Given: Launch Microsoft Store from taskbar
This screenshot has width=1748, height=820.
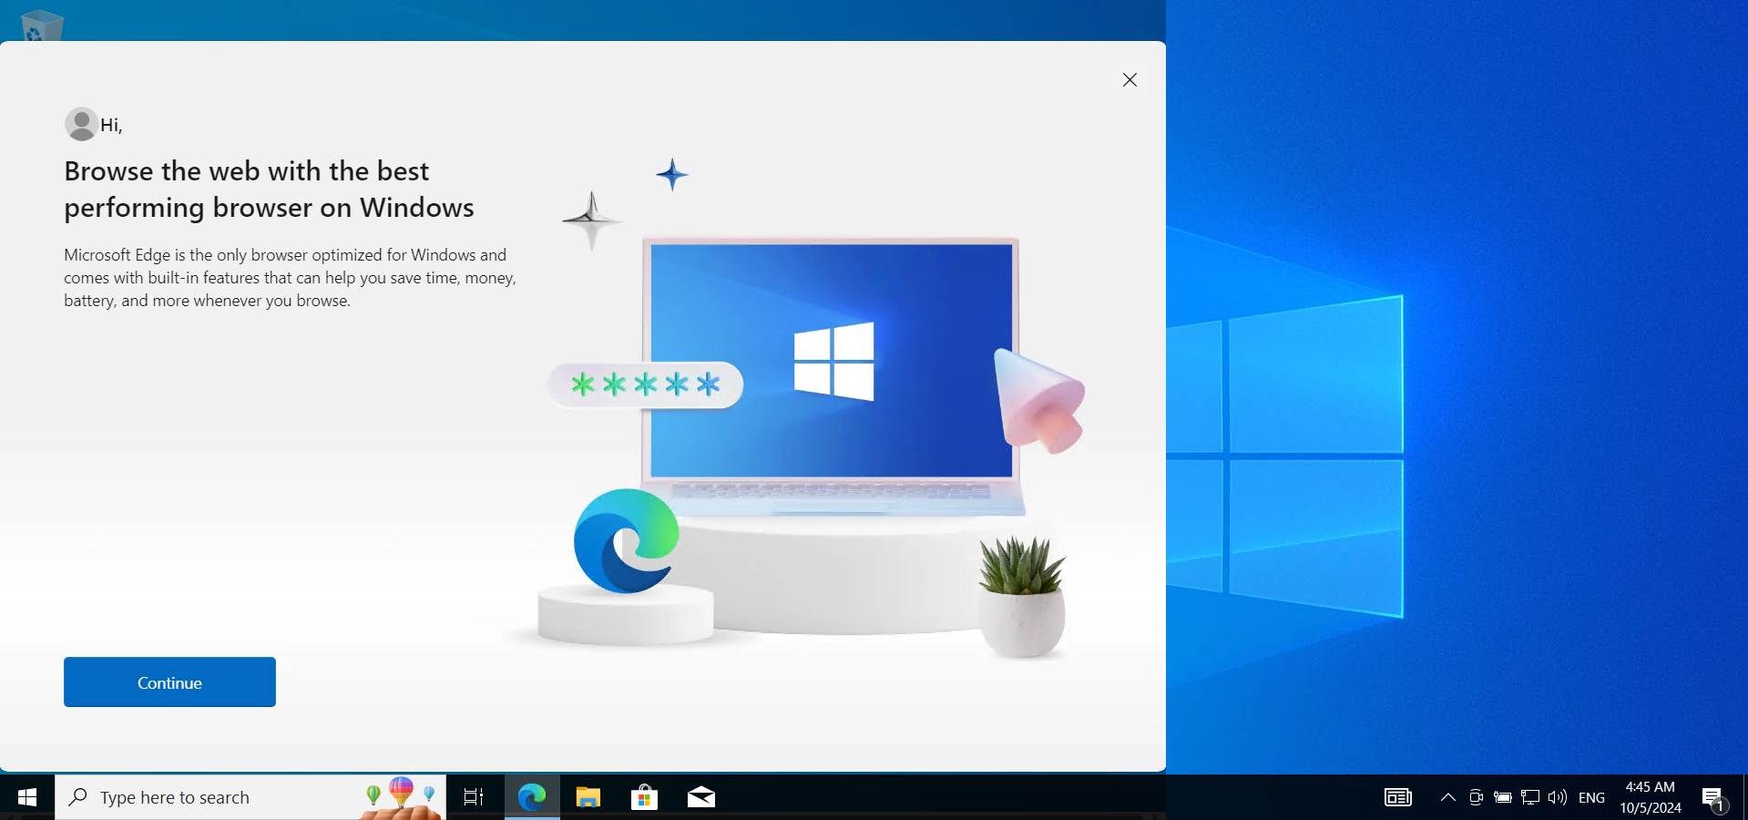Looking at the screenshot, I should [x=645, y=797].
